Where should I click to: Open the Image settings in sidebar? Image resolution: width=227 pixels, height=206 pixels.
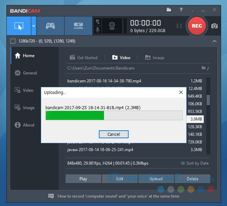pos(25,108)
